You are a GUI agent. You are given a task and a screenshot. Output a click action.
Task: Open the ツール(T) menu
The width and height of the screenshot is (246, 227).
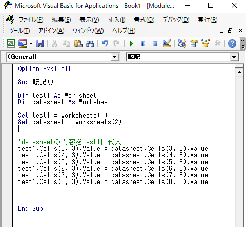tap(19, 31)
